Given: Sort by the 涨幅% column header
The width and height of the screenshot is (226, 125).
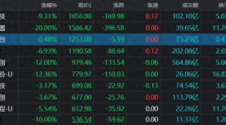Looking at the screenshot, I should tap(49, 5).
